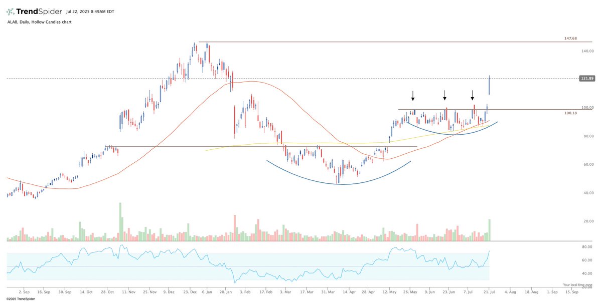602x302 pixels.
Task: Click the 100.00 price axis label
Action: tap(587, 108)
